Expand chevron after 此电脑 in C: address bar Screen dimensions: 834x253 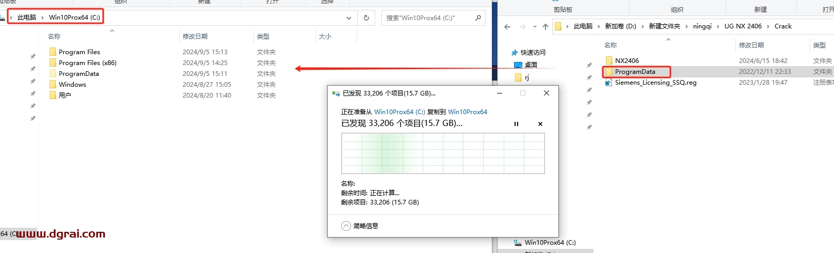(x=42, y=18)
